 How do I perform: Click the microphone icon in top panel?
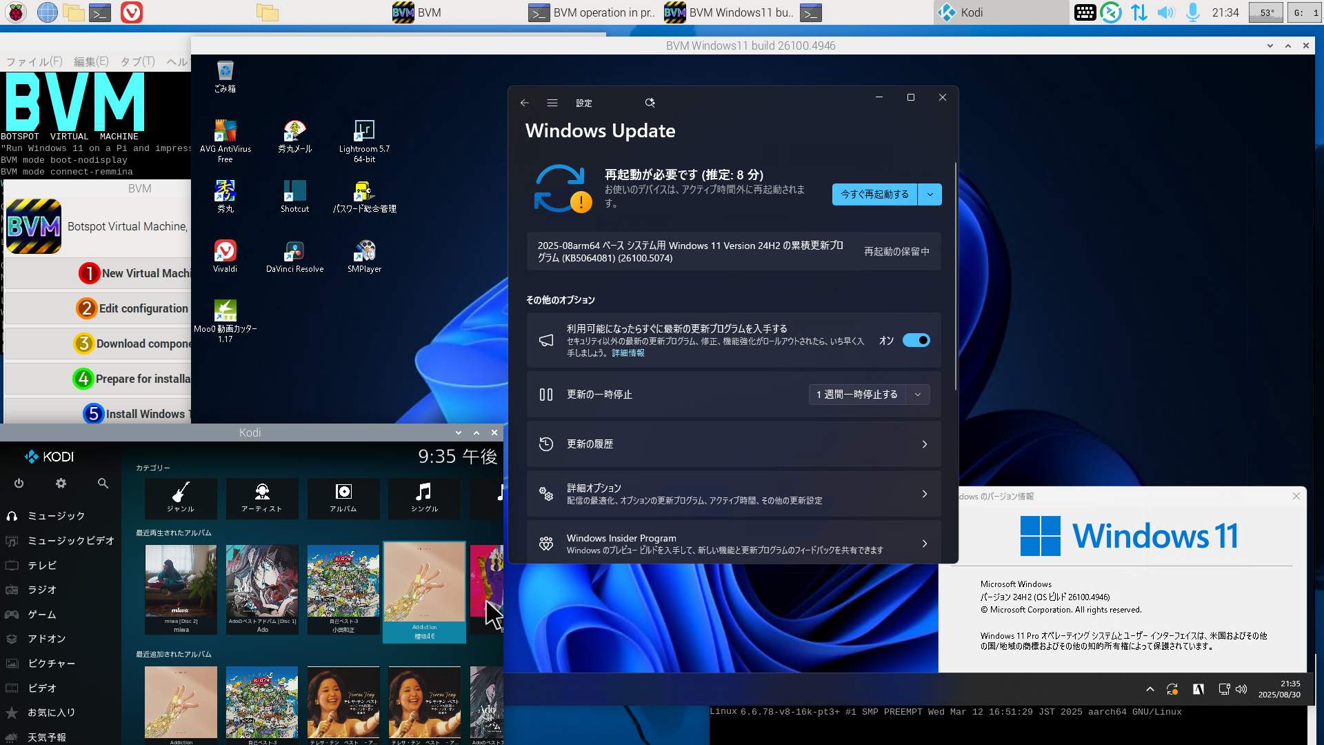tap(1193, 12)
